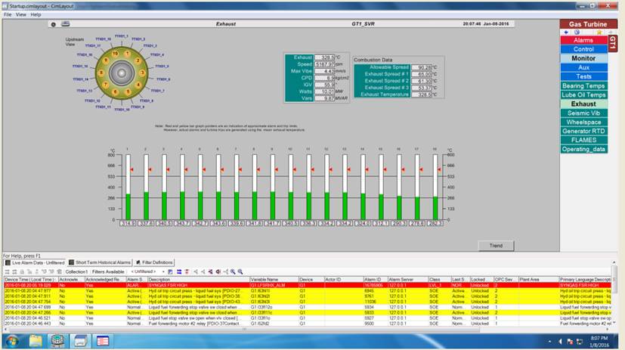
Task: Open the red Alarms page button
Action: click(583, 40)
